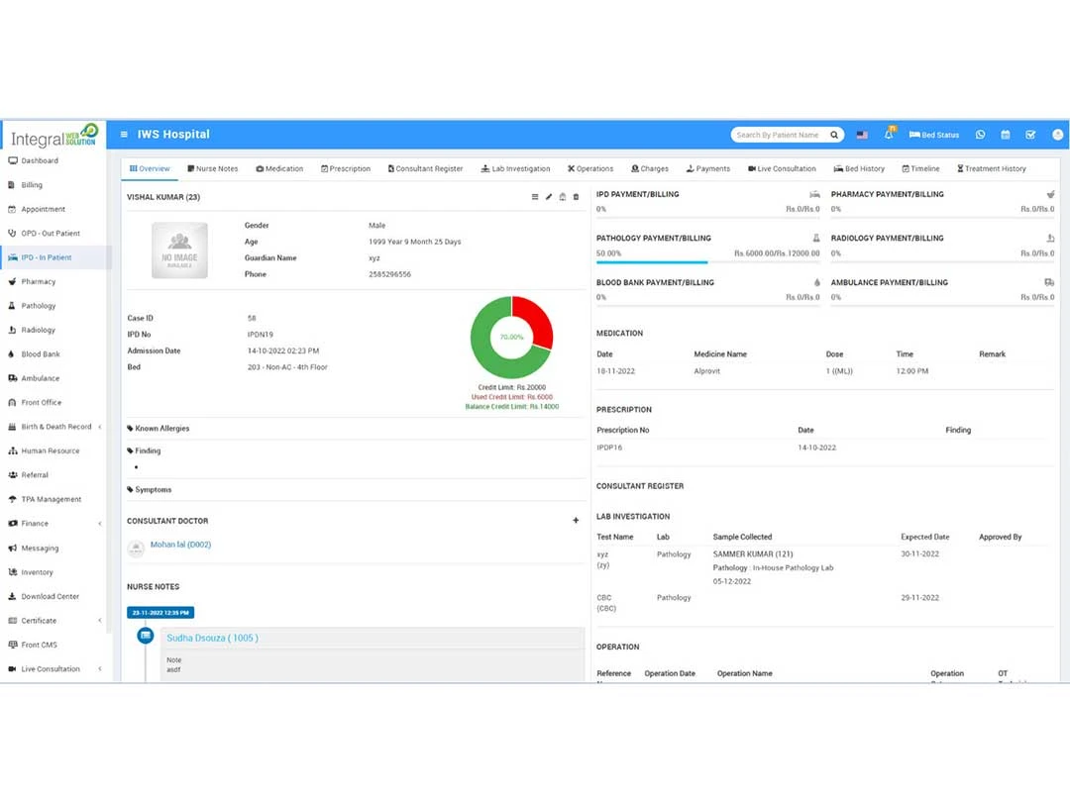
Task: Open nurse Sudha Dsouza's profile link
Action: [x=212, y=638]
